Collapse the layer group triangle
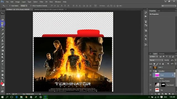Viewport: 177px width, 99px height. 153,71
